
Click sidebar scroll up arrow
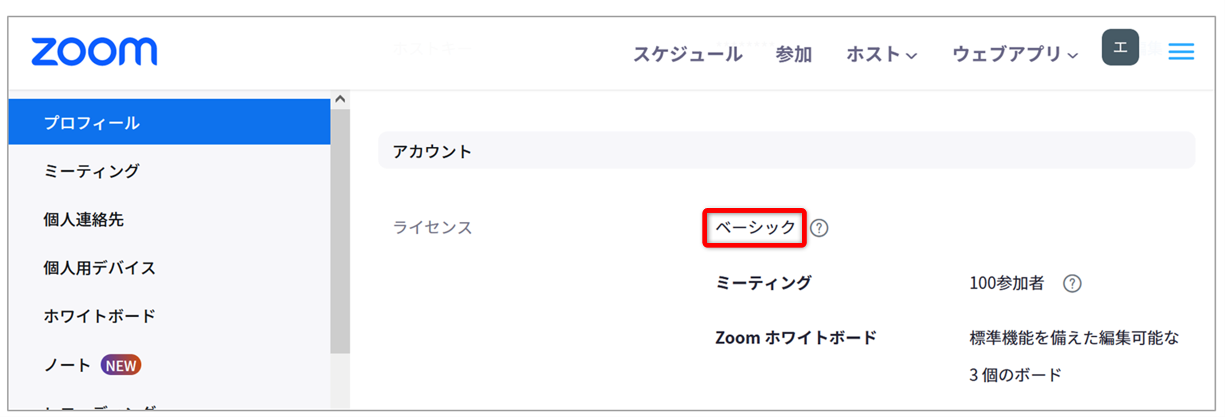pyautogui.click(x=340, y=99)
